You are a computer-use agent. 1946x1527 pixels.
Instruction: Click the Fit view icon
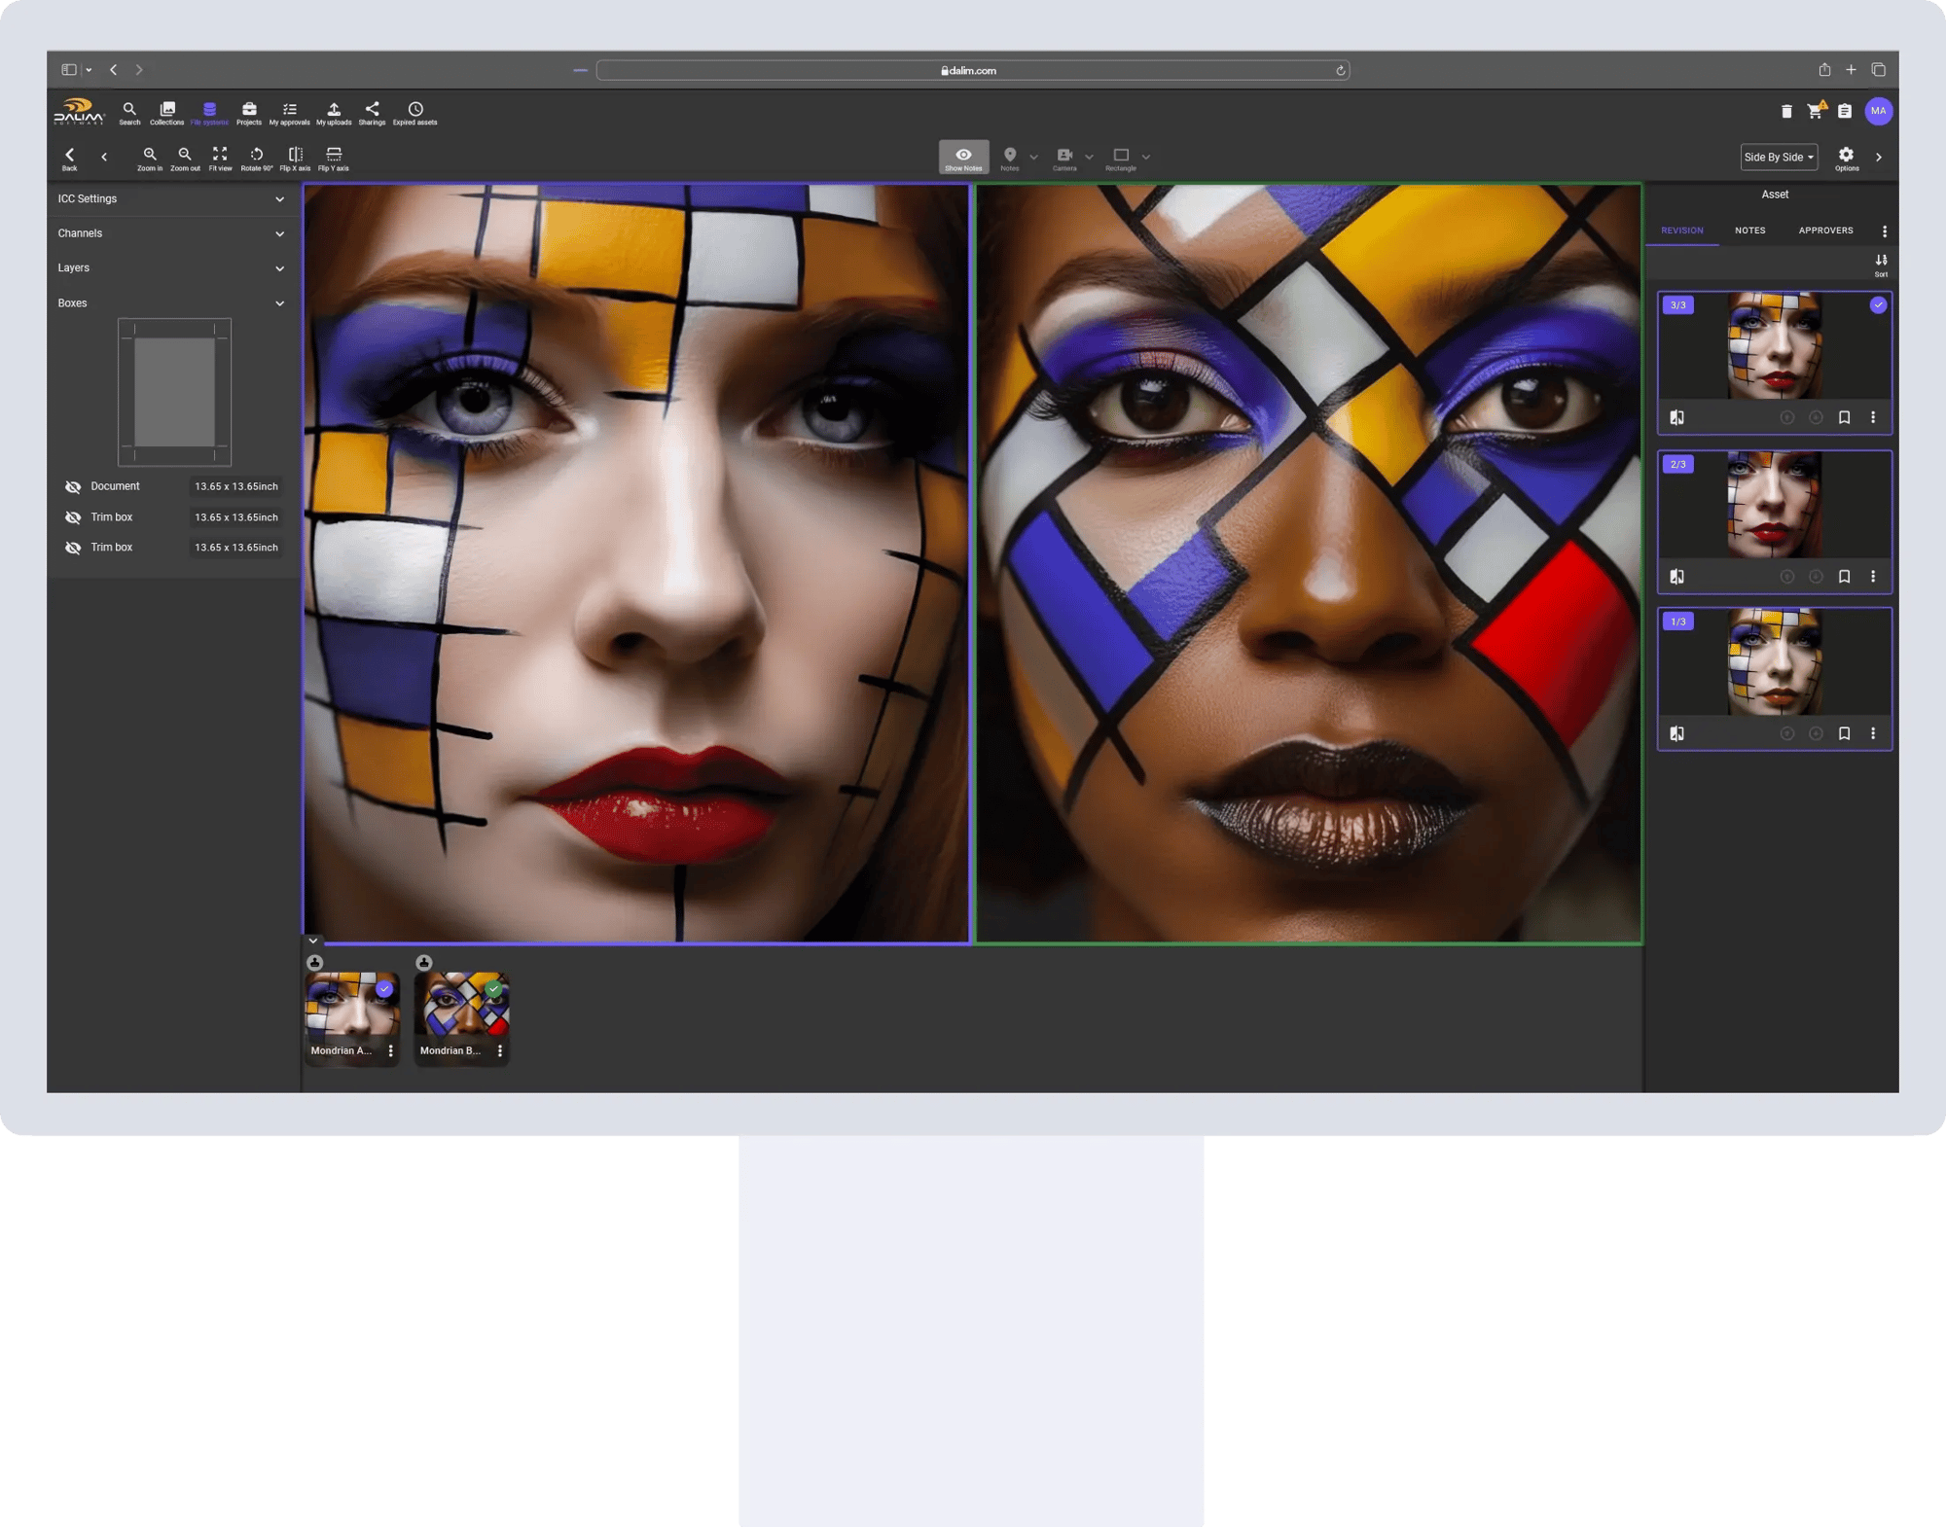pyautogui.click(x=220, y=156)
